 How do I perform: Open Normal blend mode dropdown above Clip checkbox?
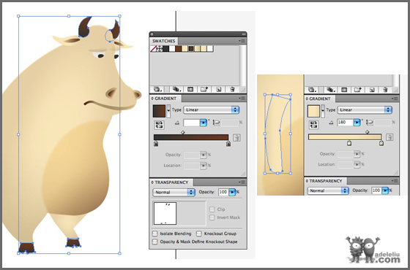[x=174, y=192]
